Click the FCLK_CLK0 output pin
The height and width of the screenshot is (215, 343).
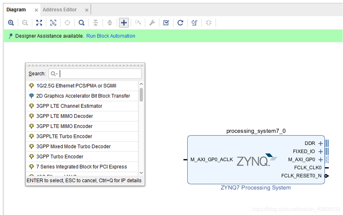327,168
